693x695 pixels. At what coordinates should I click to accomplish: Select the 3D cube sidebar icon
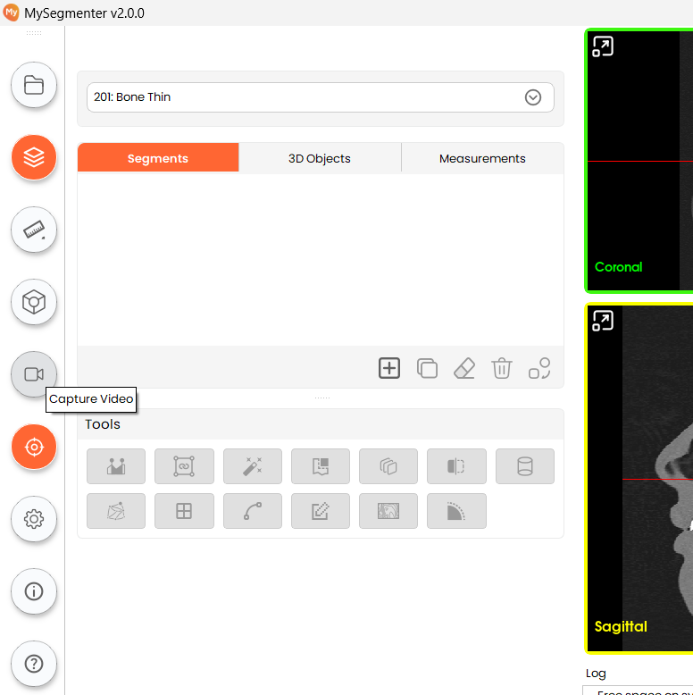click(x=34, y=303)
